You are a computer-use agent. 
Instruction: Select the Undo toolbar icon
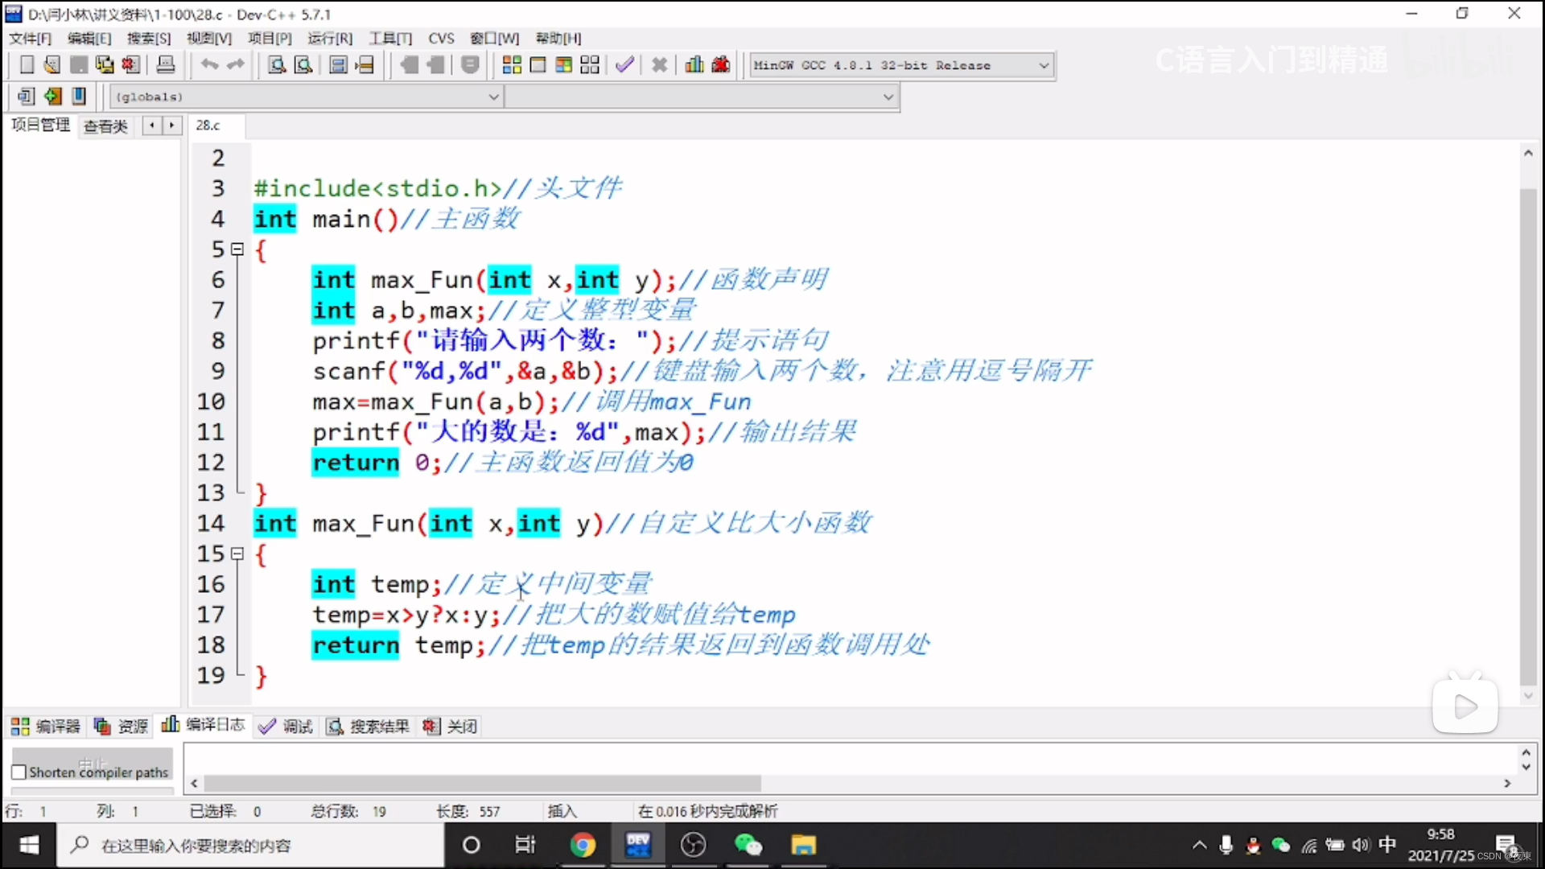coord(209,64)
